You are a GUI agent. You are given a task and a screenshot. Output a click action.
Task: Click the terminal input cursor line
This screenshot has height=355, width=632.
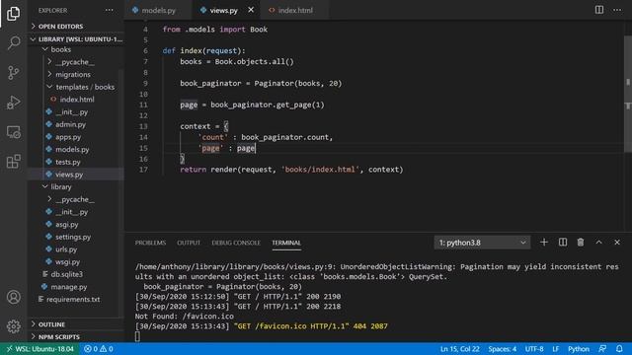pos(137,336)
